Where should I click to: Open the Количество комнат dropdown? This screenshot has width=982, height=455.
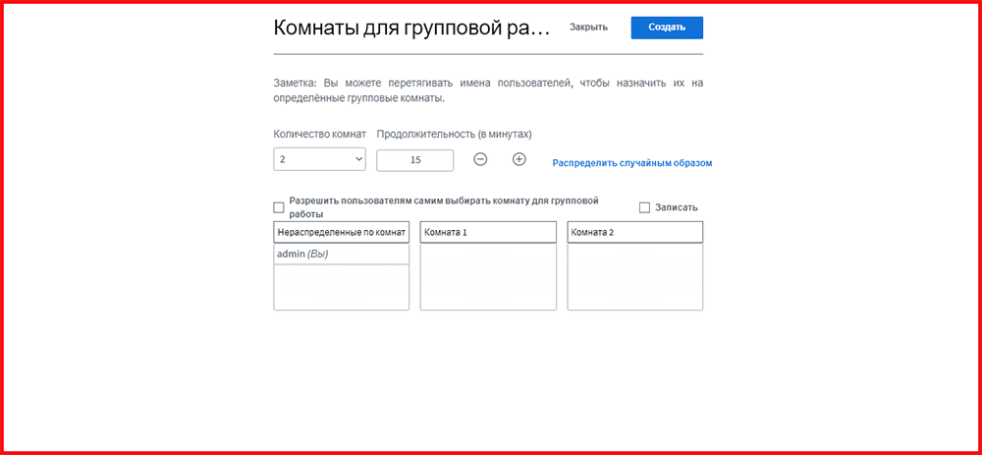coord(319,159)
